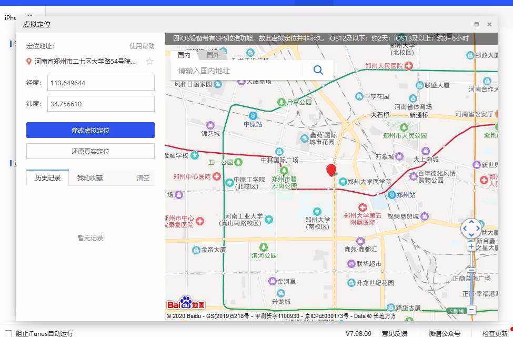This screenshot has height=337, width=513.
Task: Click 郑州人民医院 hospital marker
Action: 409,66
